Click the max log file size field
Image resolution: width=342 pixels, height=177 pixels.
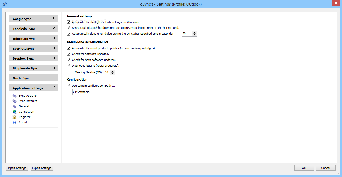(108, 72)
